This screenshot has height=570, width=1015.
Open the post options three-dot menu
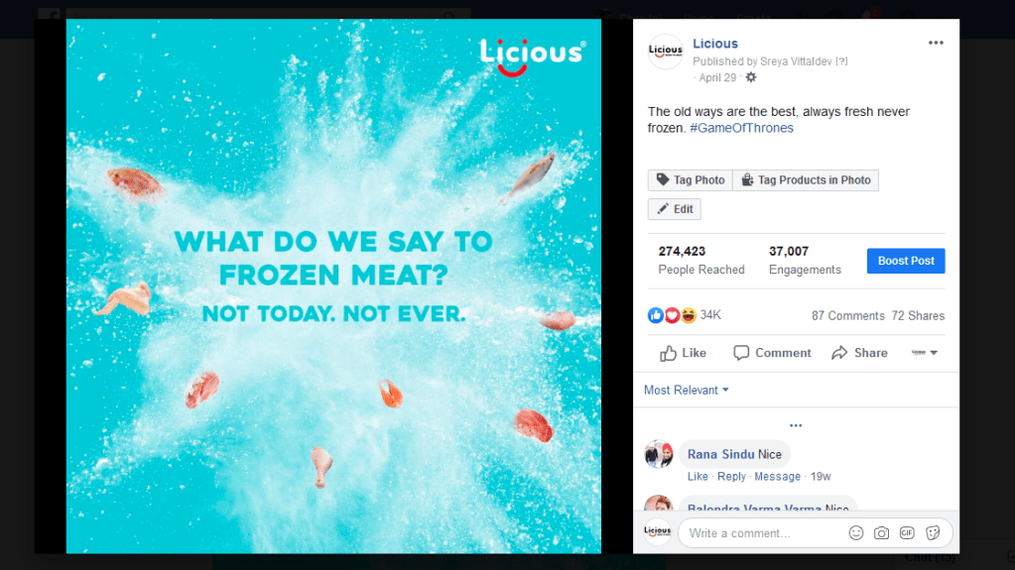pos(936,43)
